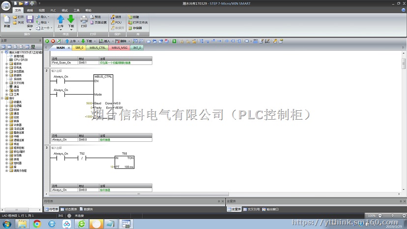The height and width of the screenshot is (229, 407).
Task: Switch to MBUS_MSG editor tab
Action: point(119,48)
